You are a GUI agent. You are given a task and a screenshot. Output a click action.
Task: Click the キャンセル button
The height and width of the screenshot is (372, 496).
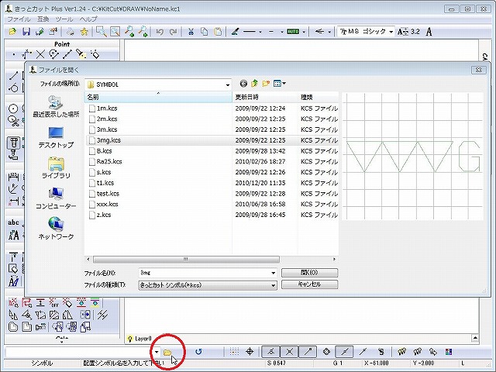310,284
